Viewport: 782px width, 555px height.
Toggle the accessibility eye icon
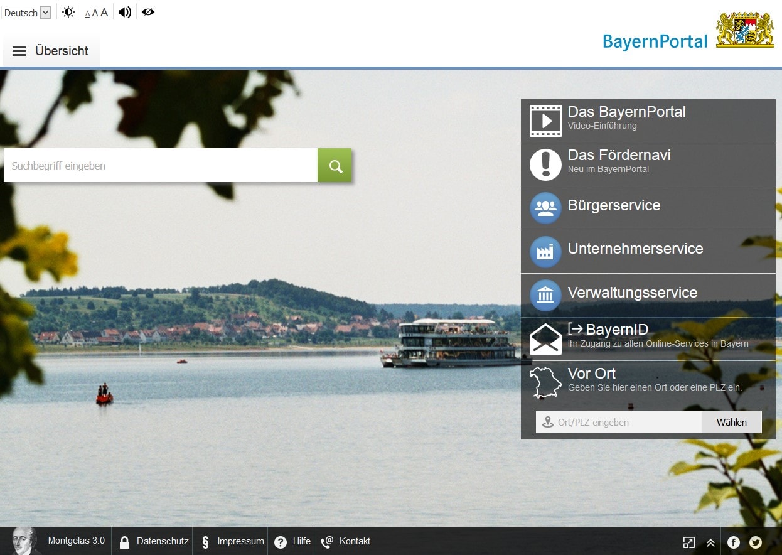pyautogui.click(x=147, y=11)
